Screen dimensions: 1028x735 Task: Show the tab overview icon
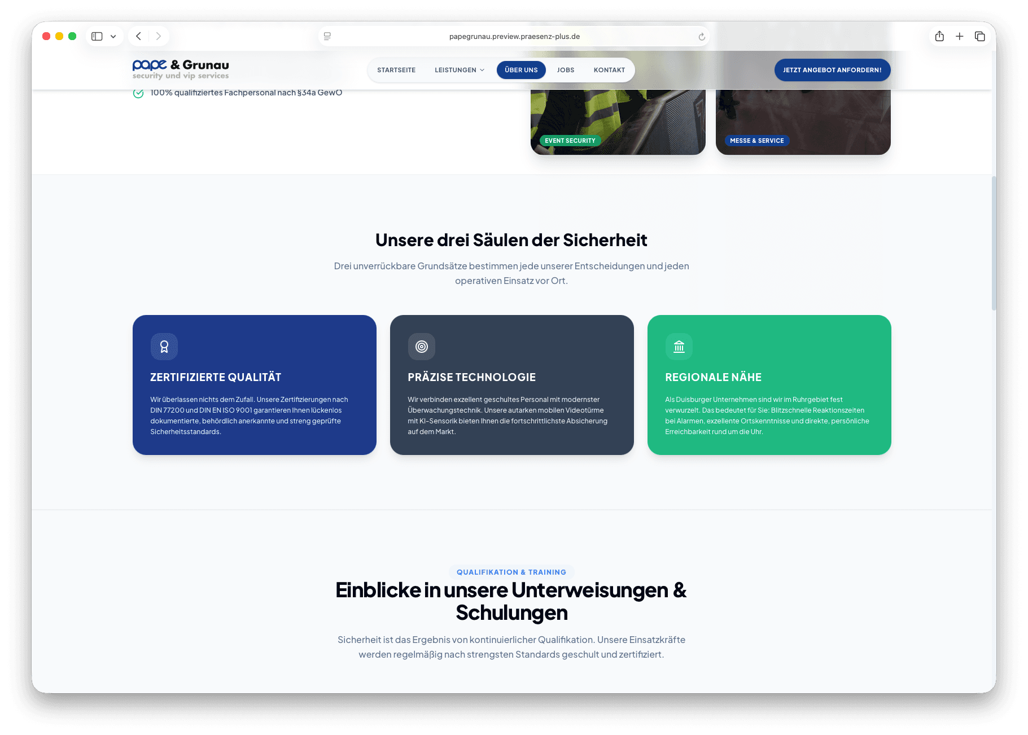[980, 36]
